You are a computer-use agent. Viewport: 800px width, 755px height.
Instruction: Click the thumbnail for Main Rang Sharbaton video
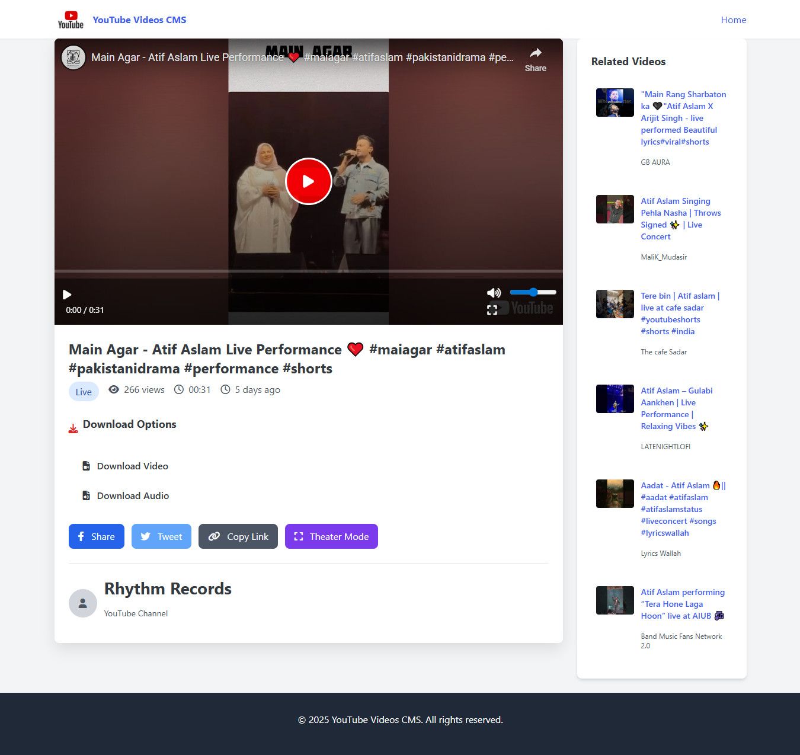point(615,103)
